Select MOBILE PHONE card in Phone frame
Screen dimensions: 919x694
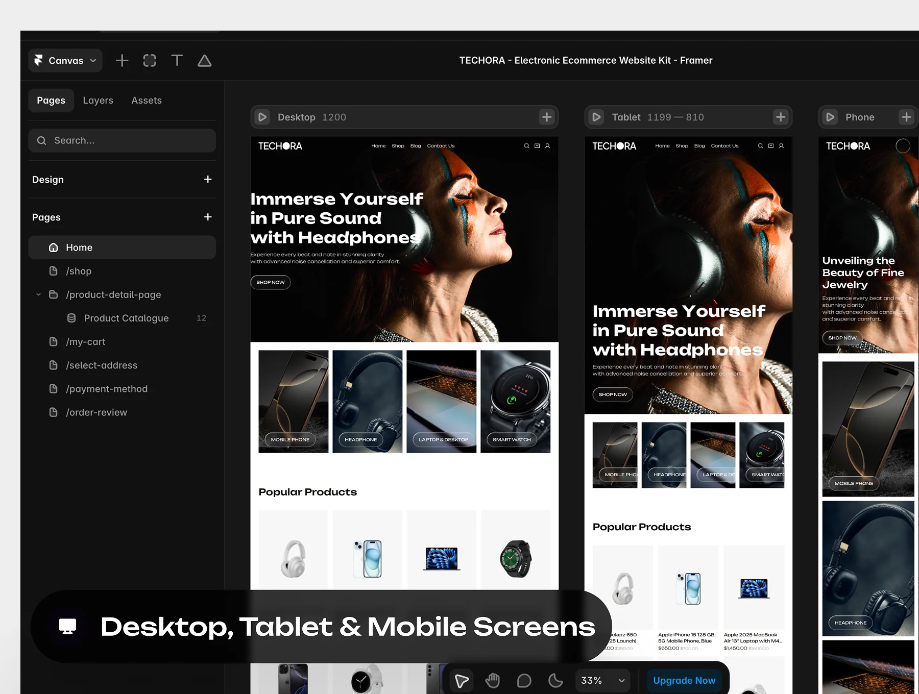click(x=868, y=429)
